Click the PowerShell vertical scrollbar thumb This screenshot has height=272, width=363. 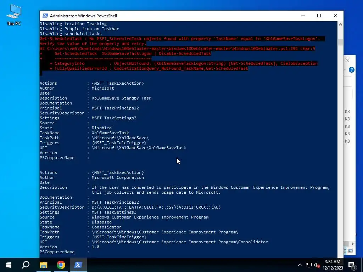click(x=340, y=42)
